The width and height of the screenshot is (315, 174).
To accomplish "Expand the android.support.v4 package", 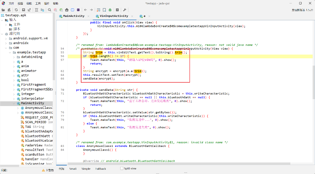I will (x=6, y=38).
